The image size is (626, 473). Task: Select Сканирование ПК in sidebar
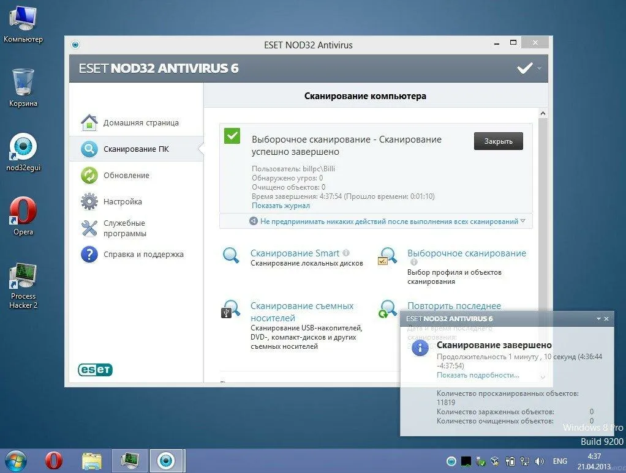tap(136, 149)
